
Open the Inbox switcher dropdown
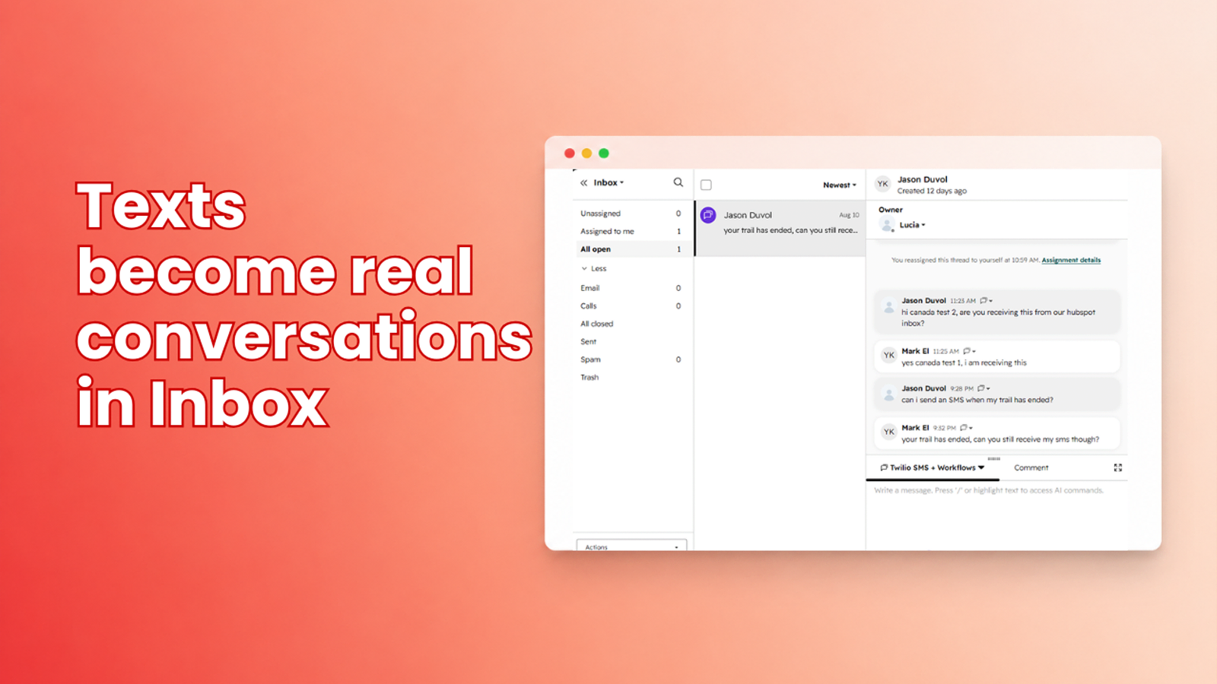[x=608, y=182]
